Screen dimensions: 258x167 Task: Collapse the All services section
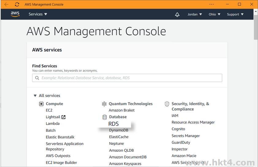35,96
